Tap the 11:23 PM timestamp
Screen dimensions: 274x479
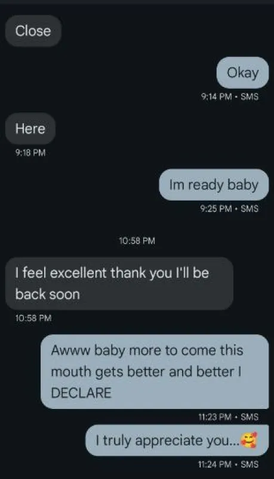pos(215,417)
